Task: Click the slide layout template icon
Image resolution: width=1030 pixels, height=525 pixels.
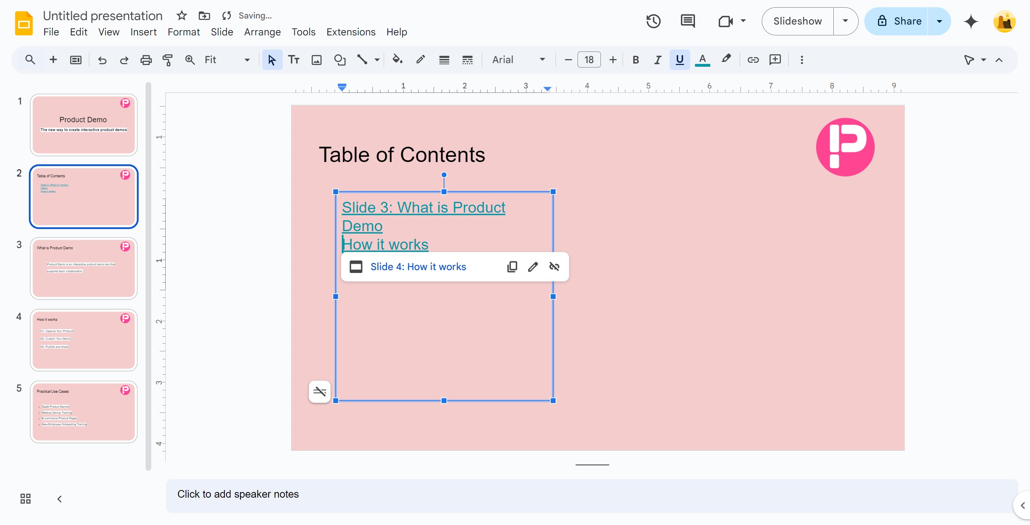Action: coord(76,60)
